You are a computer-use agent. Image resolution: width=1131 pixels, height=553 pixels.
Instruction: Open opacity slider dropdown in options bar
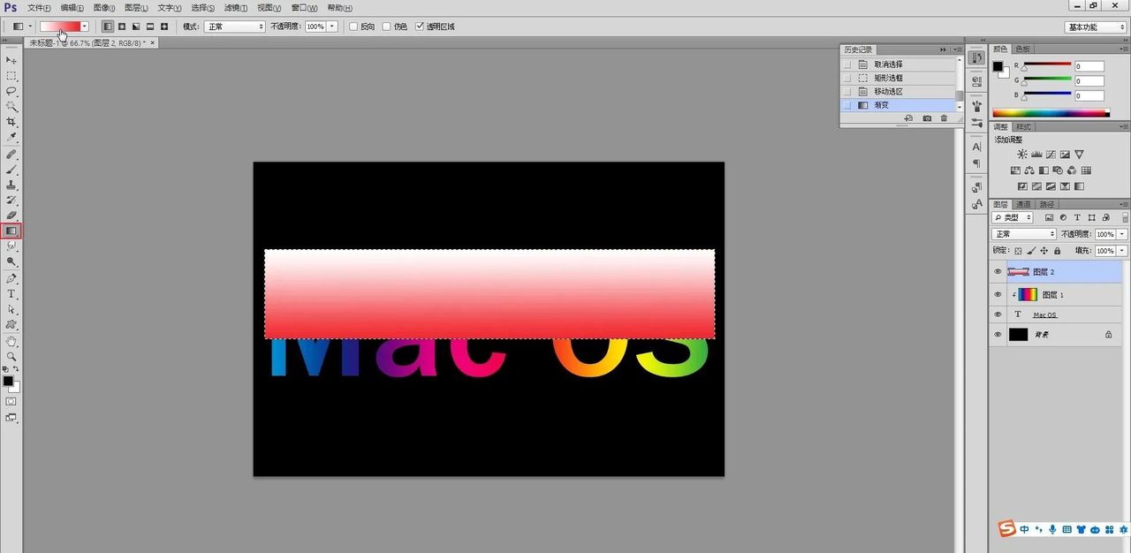(332, 27)
